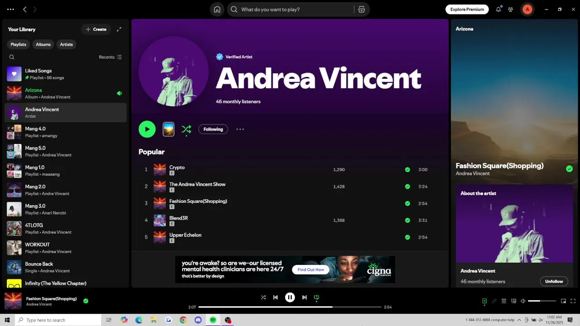Adjust the volume slider
Viewport: 580px width, 326px height.
pos(542,301)
